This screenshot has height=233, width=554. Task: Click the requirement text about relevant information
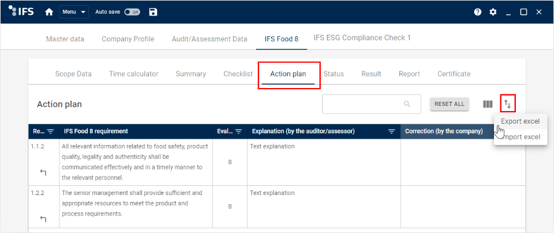135,162
